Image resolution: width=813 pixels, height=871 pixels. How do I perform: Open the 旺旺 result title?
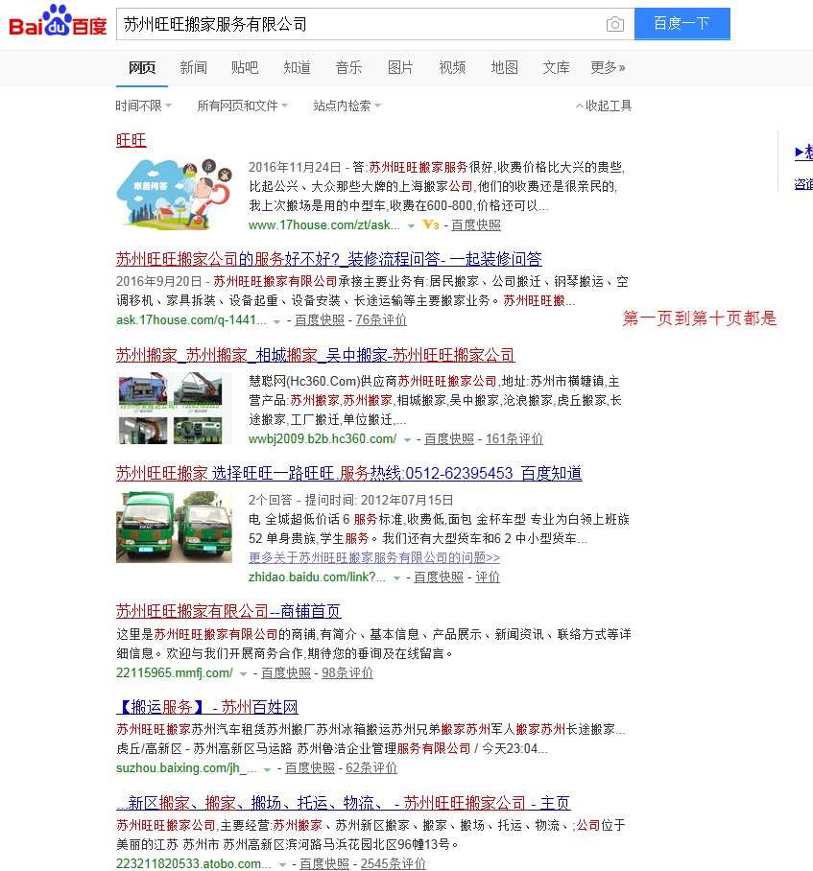[x=132, y=140]
